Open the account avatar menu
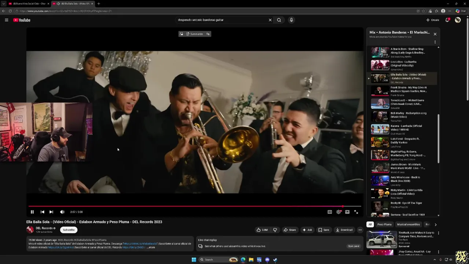The width and height of the screenshot is (469, 264). [458, 20]
